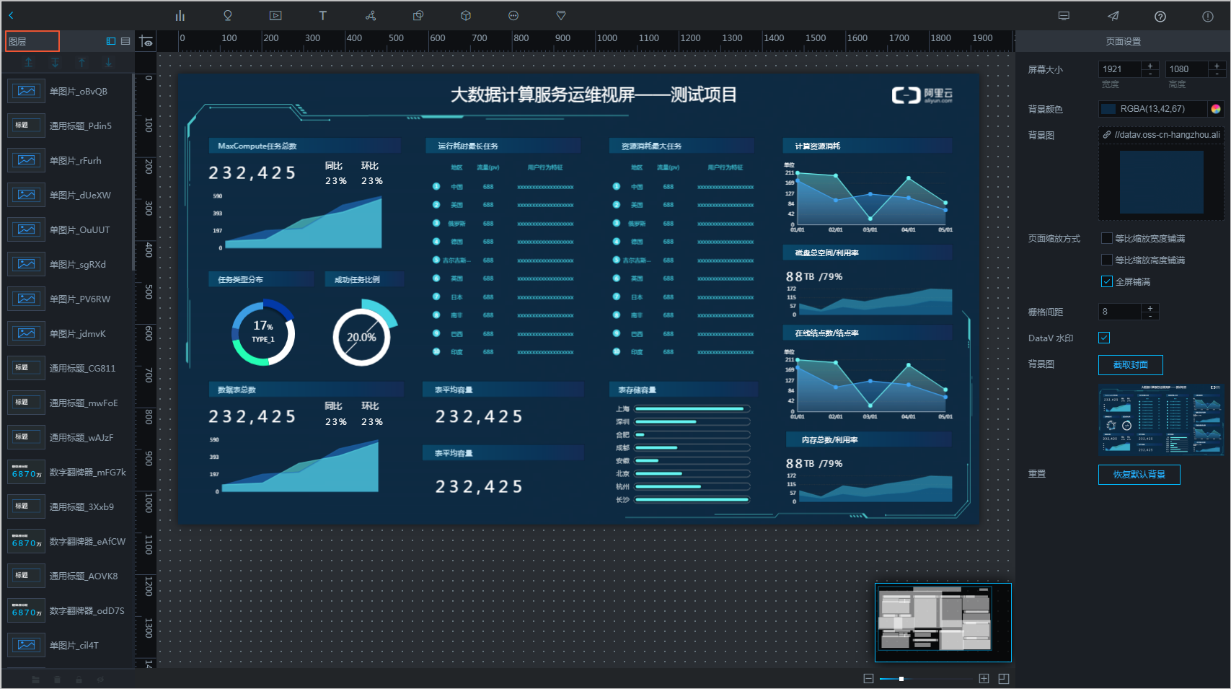Open the background color picker wheel
1231x689 pixels.
(x=1216, y=109)
